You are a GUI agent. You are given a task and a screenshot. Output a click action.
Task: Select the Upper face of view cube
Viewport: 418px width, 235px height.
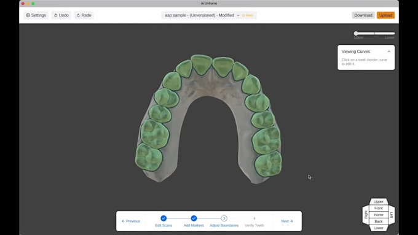click(x=378, y=201)
